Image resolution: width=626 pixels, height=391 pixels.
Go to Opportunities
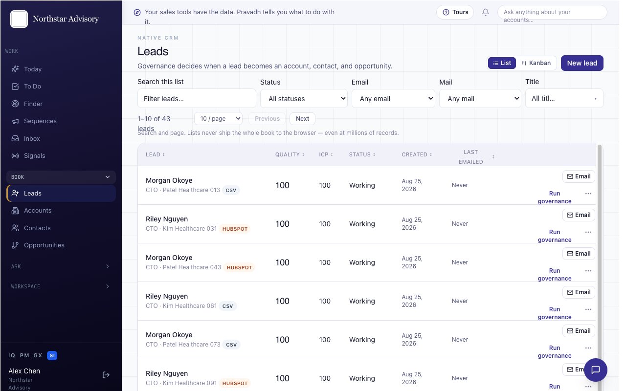pos(61,245)
